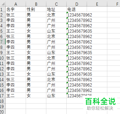This screenshot has width=120, height=114.
Task: Select cell A17 containing '王二'
Action: click(16, 96)
